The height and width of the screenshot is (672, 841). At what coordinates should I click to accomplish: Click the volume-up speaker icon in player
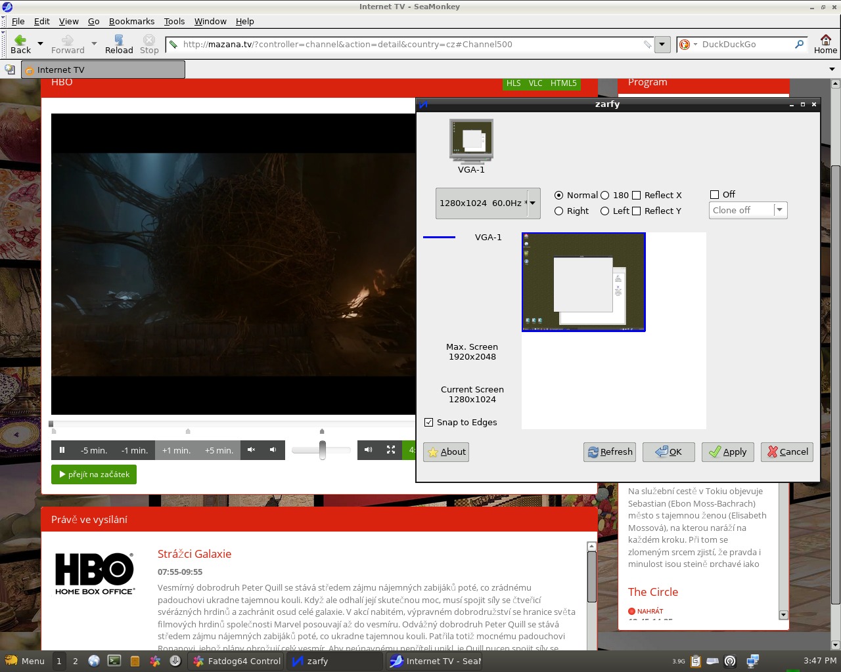coord(368,450)
